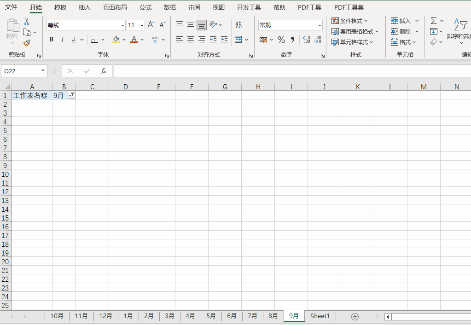Switch to the 数据 Data tab
Screen dimensions: 471x325
point(170,7)
